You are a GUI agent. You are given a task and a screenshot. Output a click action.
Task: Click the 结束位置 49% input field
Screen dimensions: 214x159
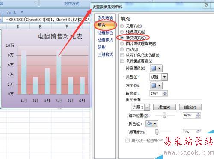(x=190, y=115)
